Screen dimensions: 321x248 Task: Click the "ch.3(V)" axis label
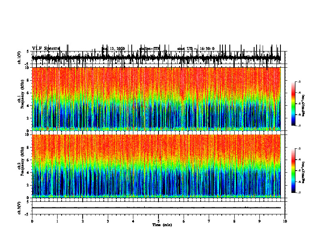pos(19,208)
